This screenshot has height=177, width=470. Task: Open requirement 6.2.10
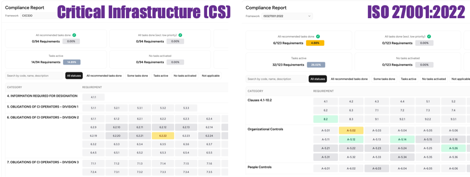coord(117,127)
